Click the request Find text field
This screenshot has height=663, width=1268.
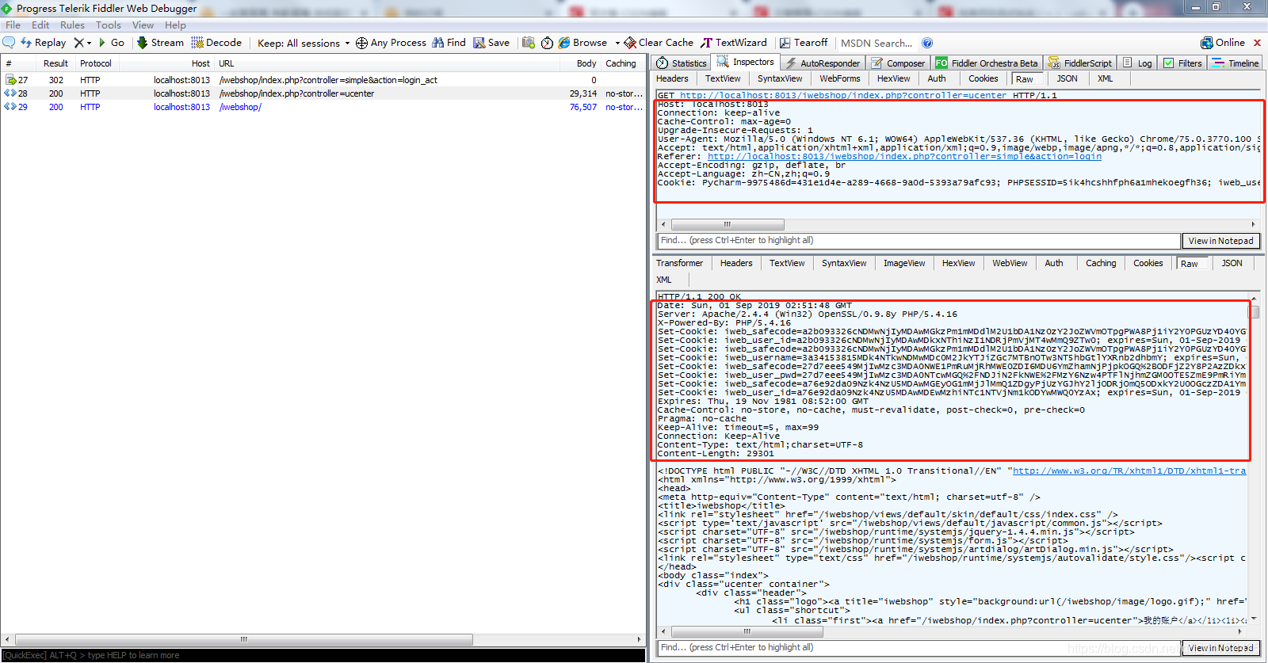[919, 241]
